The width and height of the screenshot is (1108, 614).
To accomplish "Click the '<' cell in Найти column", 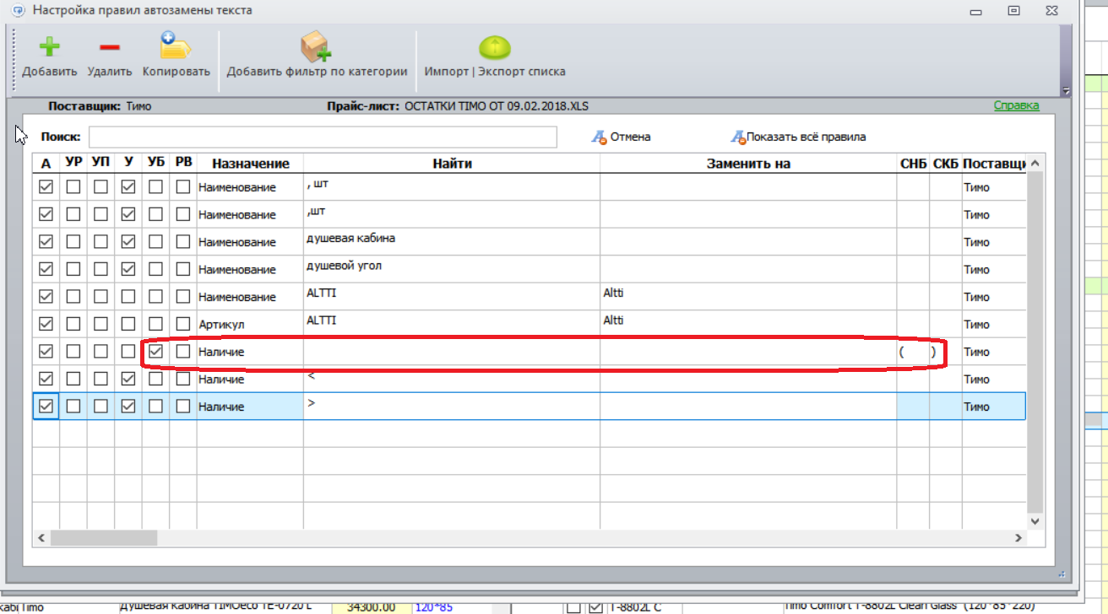I will click(452, 380).
